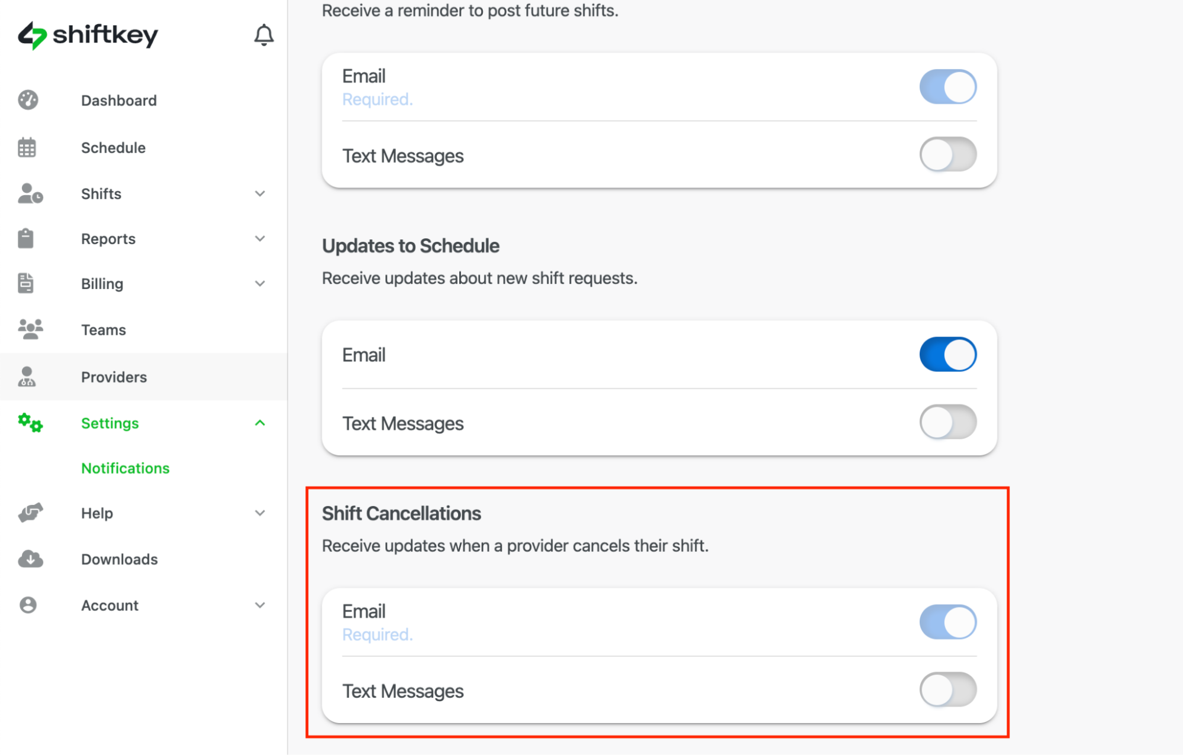Open the Settings page
This screenshot has height=755, width=1183.
tap(109, 423)
